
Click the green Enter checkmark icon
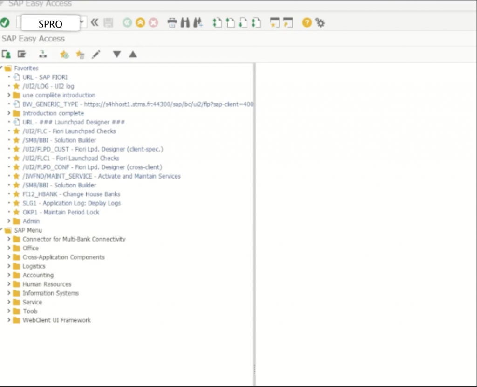point(5,22)
